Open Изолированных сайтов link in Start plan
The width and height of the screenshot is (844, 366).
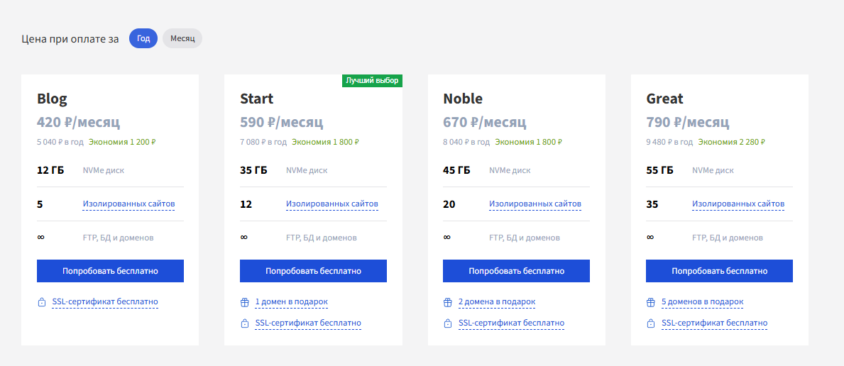tap(332, 204)
